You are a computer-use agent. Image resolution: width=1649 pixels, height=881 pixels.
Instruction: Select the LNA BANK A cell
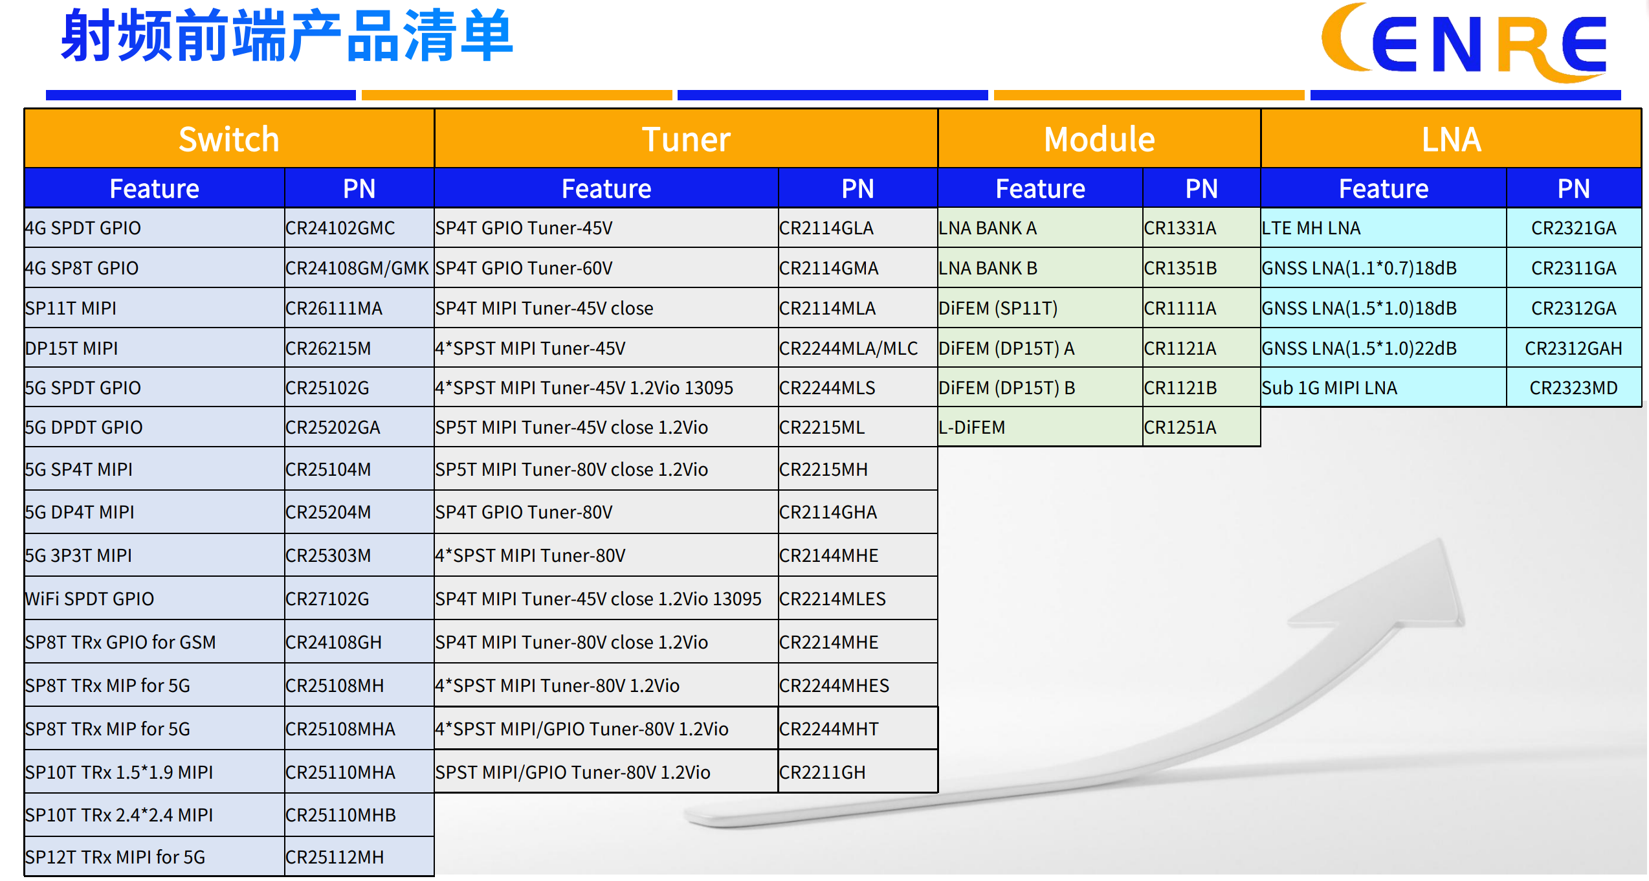(1040, 228)
